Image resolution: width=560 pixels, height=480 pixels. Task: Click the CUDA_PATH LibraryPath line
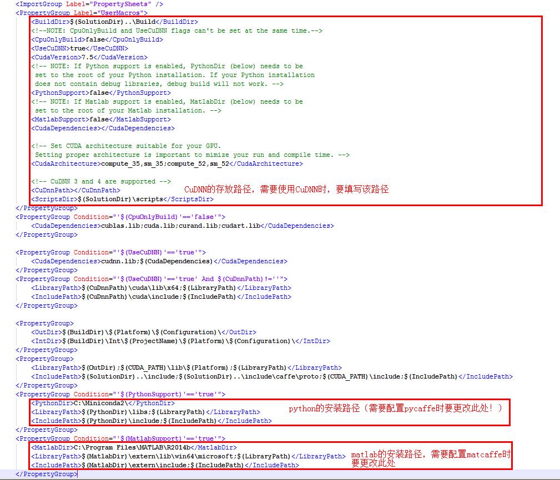click(x=186, y=367)
